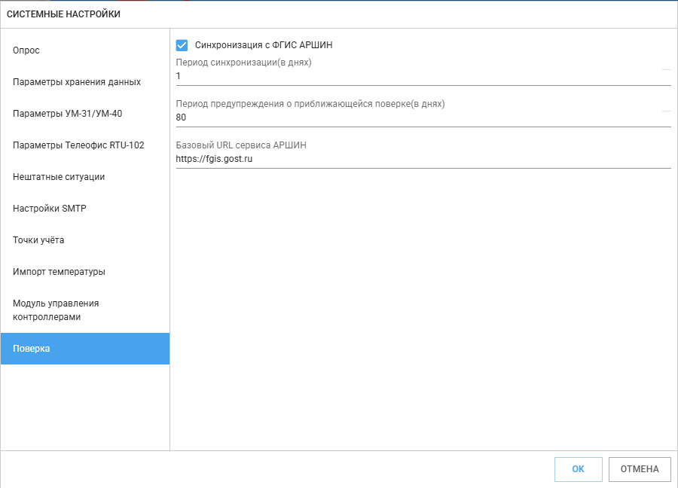
Task: Select the highlighted Поверка section
Action: tap(32, 349)
